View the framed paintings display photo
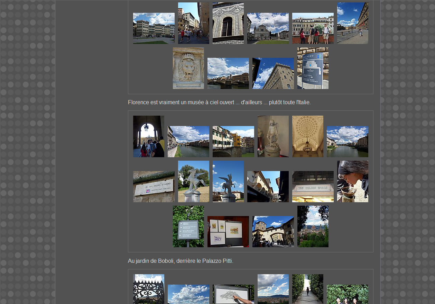435x304 pixels. 228,232
